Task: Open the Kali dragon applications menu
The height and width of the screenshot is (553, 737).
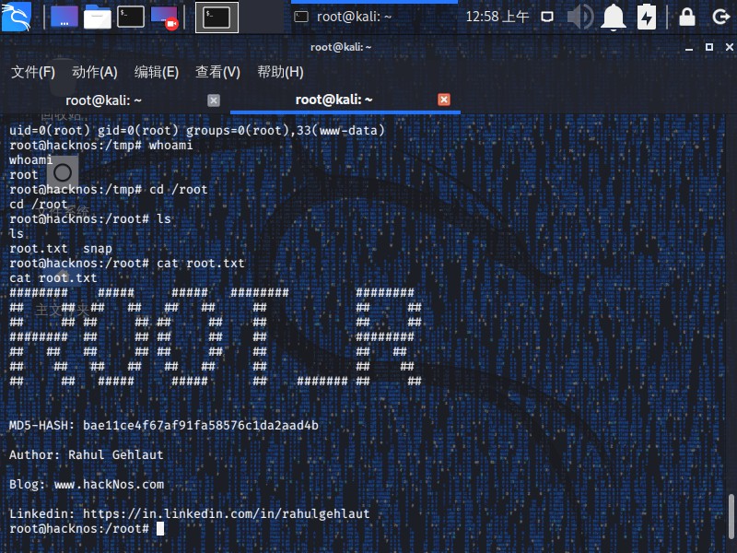Action: tap(17, 17)
